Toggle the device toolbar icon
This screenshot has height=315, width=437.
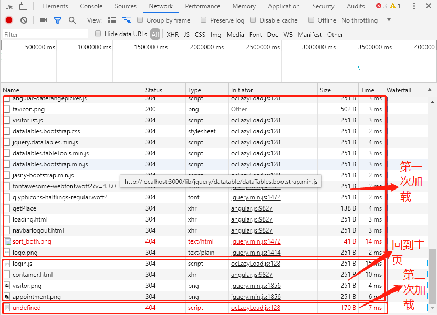click(24, 6)
